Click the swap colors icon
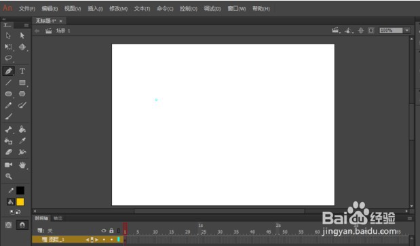Image resolution: width=420 pixels, height=246 pixels. [18, 212]
